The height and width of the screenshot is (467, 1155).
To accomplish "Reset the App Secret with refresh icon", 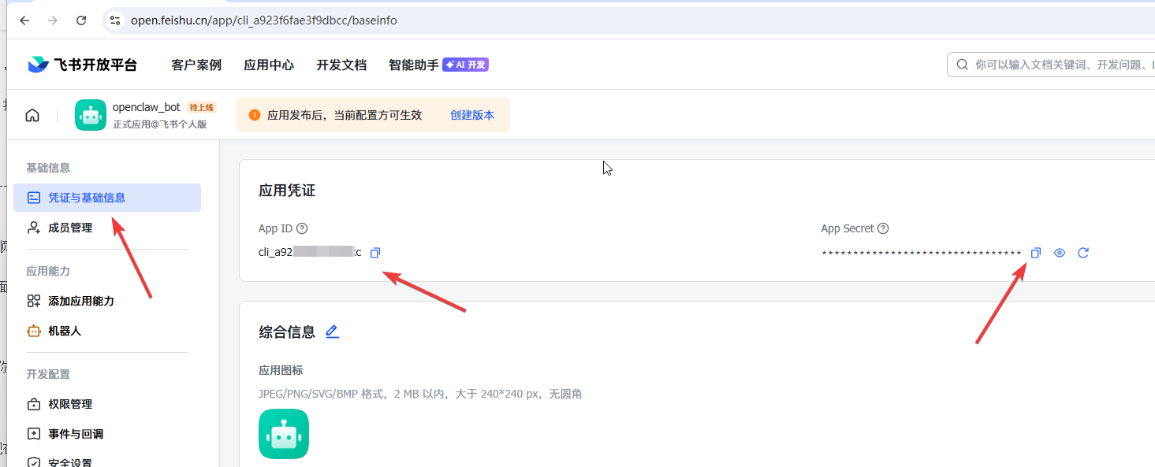I will (1083, 253).
